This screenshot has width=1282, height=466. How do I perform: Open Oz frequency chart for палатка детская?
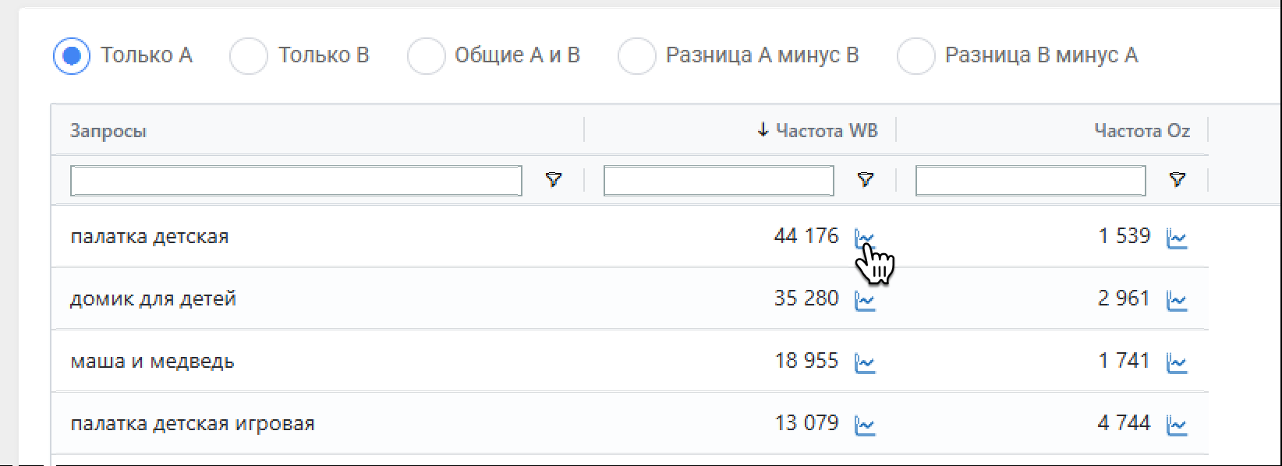(x=1176, y=238)
